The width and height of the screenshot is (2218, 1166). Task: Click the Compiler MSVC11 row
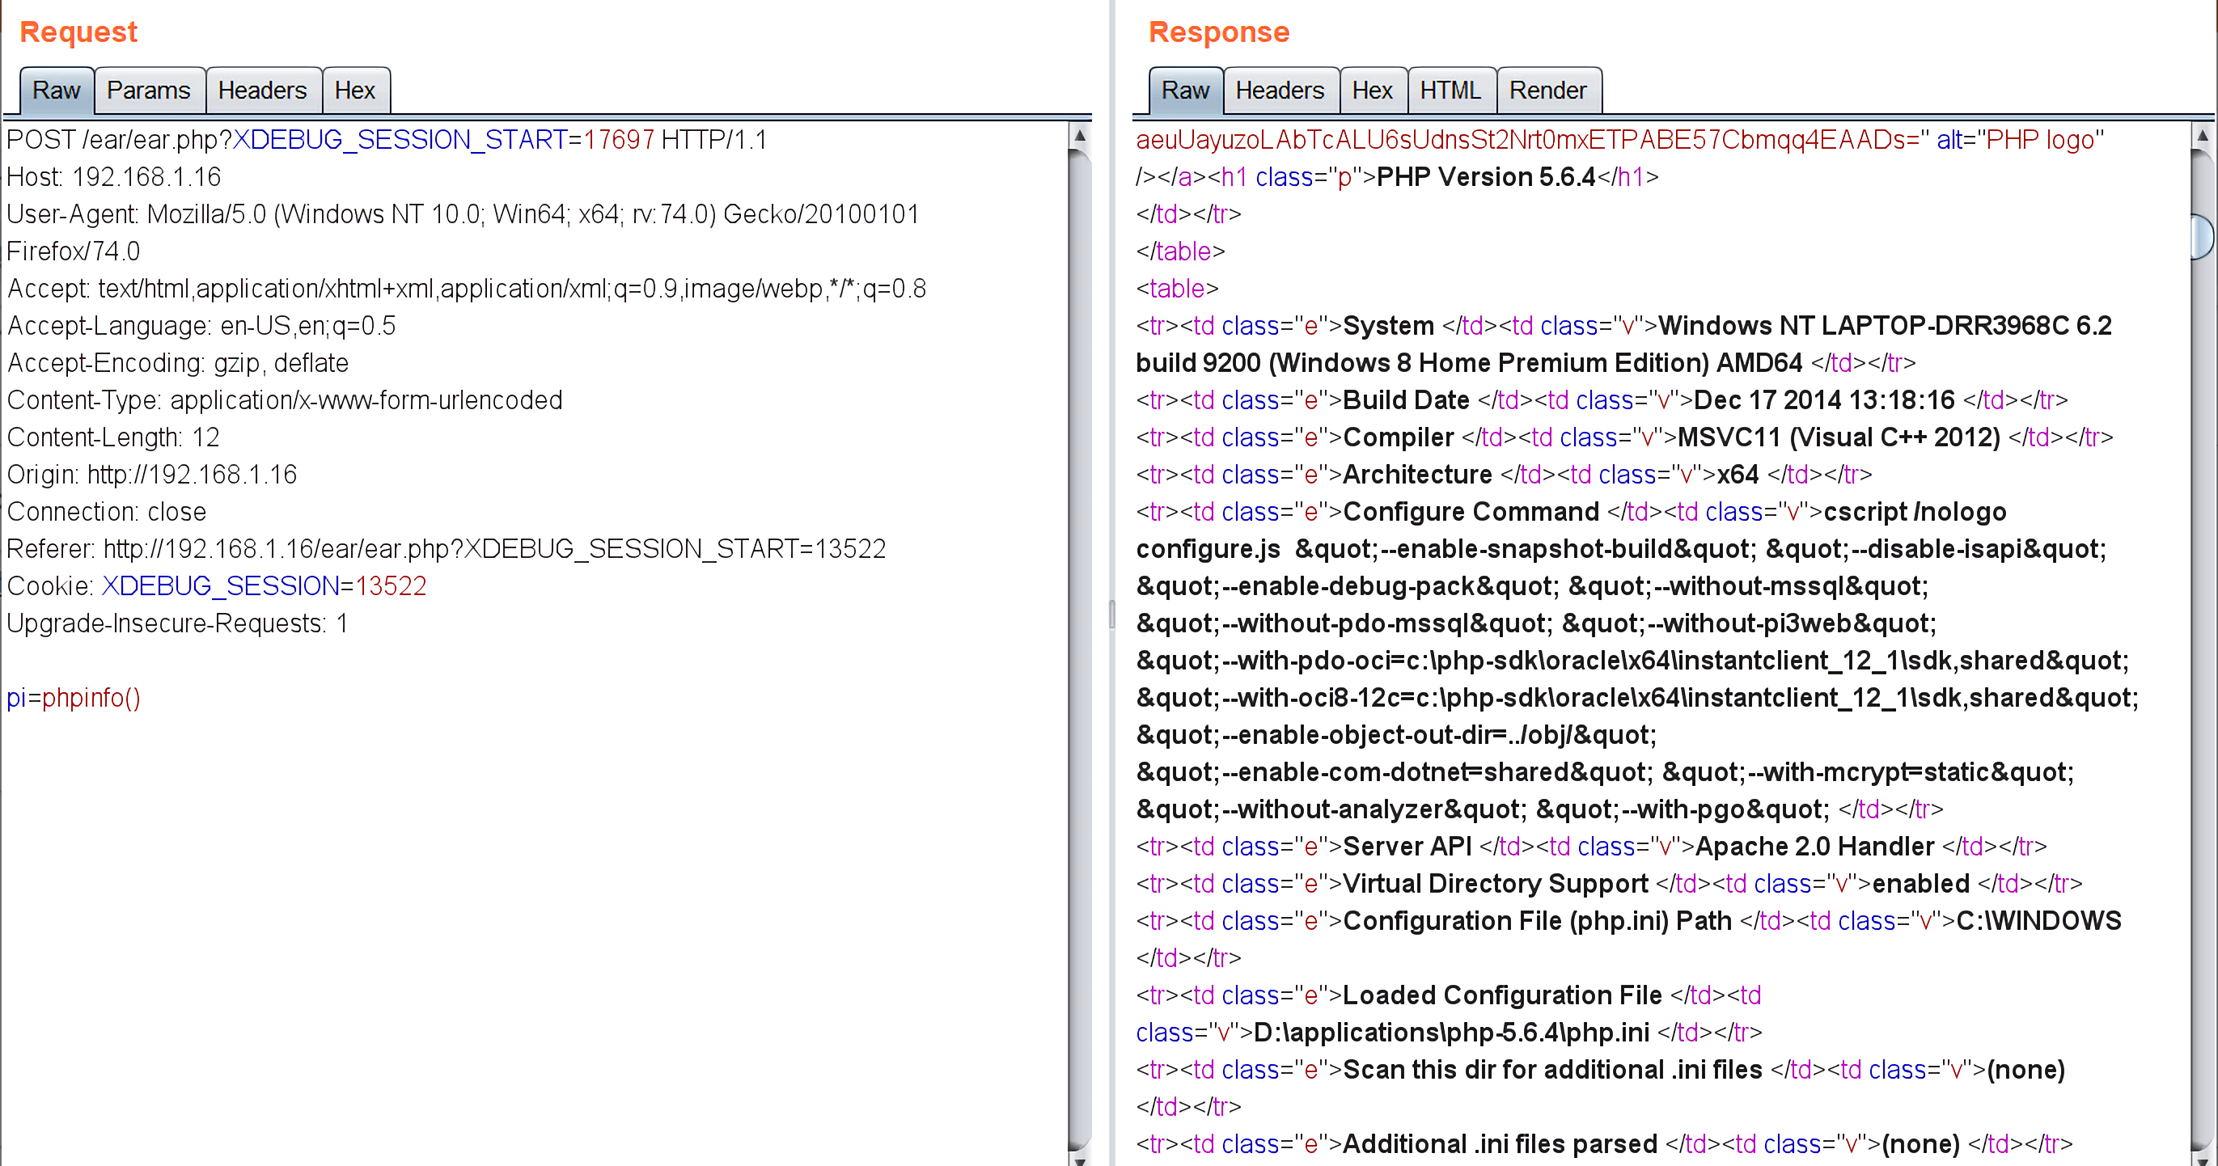(1624, 437)
